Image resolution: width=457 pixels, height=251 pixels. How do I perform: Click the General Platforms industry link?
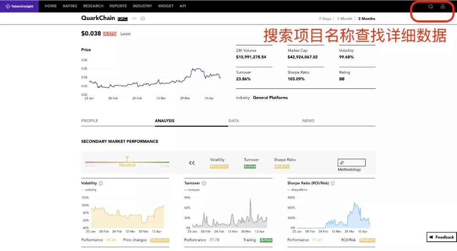click(270, 98)
